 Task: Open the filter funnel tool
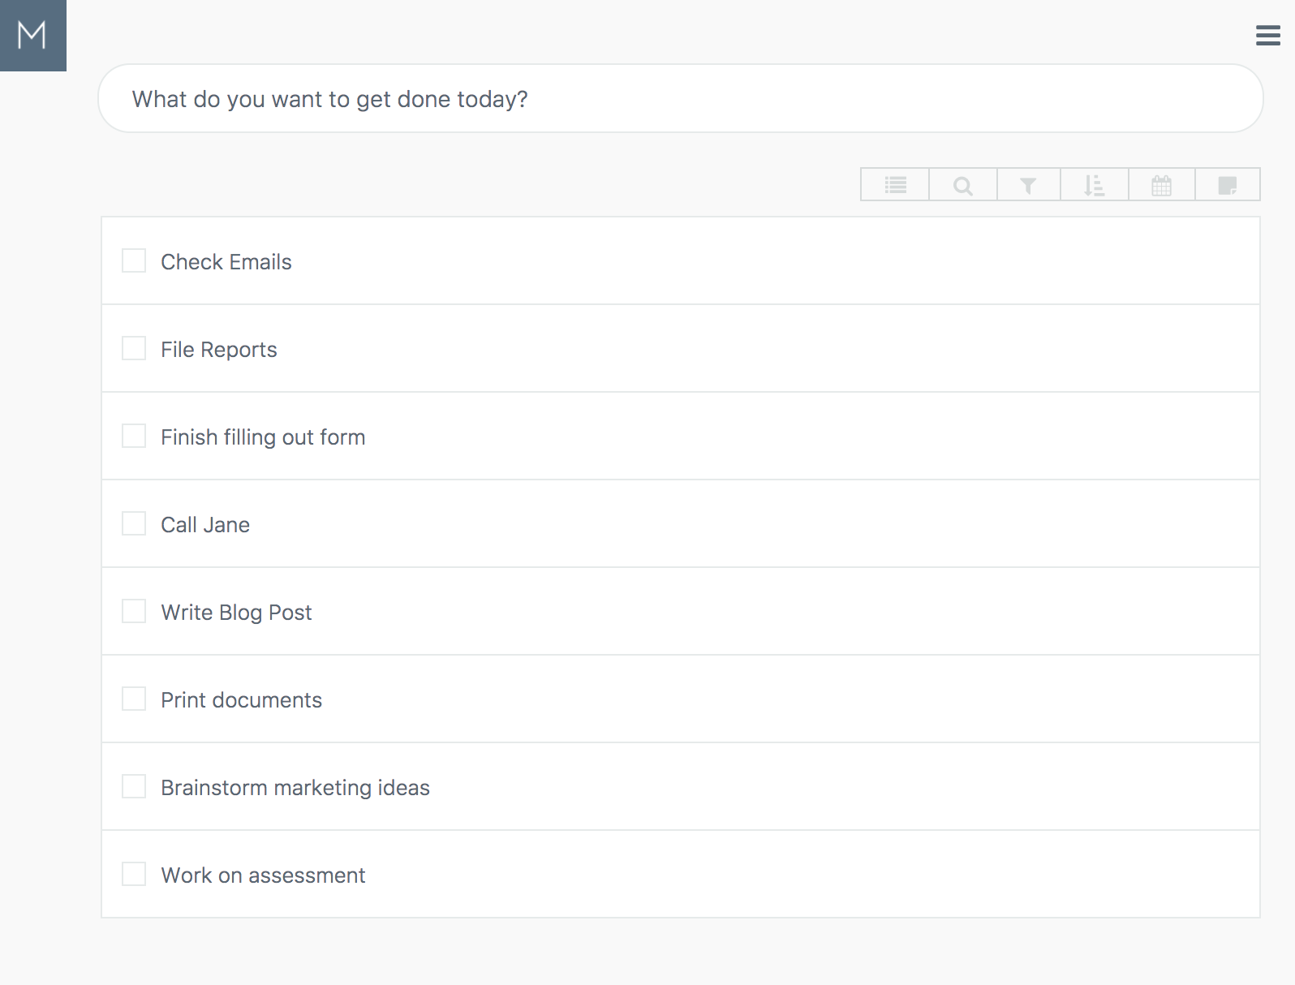coord(1028,185)
